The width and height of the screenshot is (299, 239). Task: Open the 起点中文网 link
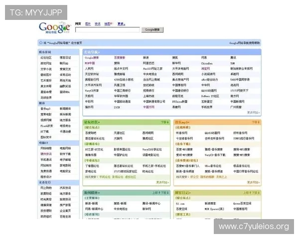tap(121, 68)
